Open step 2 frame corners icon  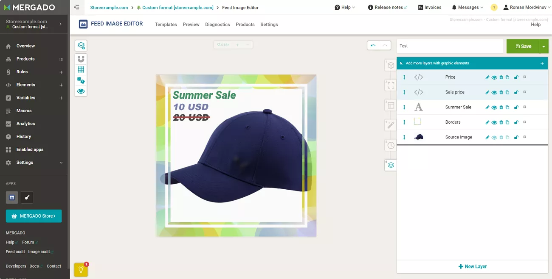[x=391, y=85]
